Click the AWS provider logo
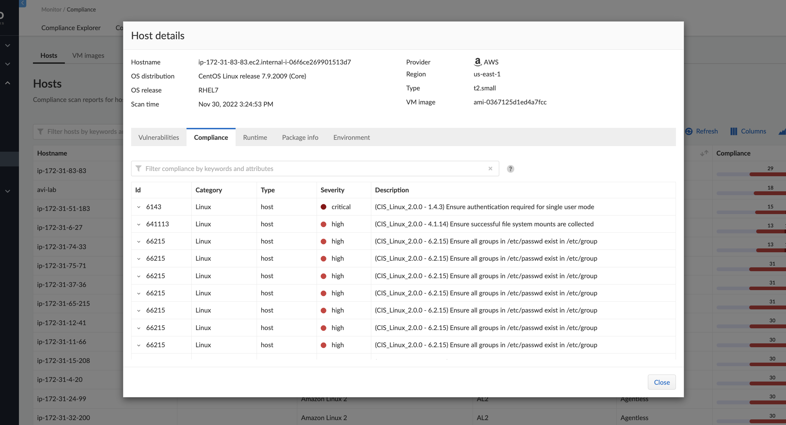Image resolution: width=786 pixels, height=425 pixels. coord(477,62)
